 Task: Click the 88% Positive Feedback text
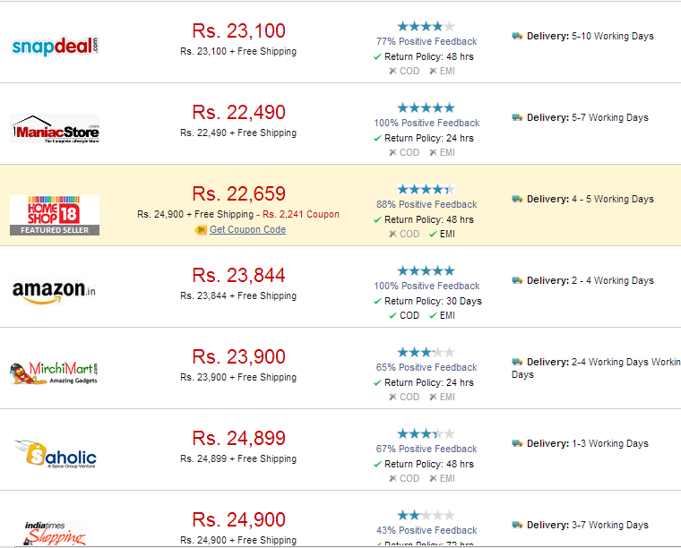427,204
